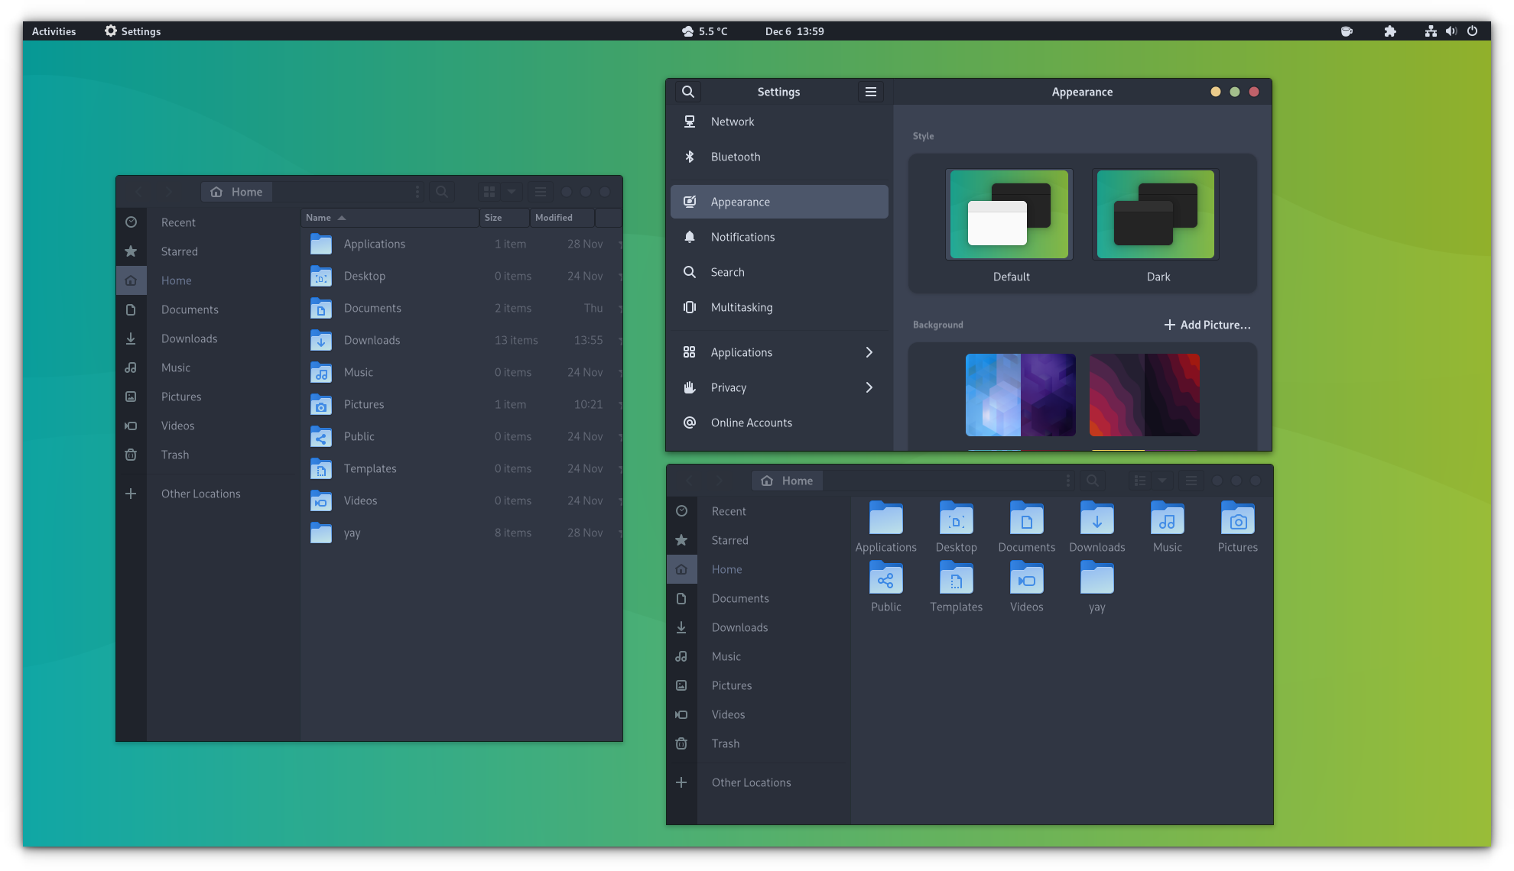Select the Default style in Appearance

[1009, 215]
